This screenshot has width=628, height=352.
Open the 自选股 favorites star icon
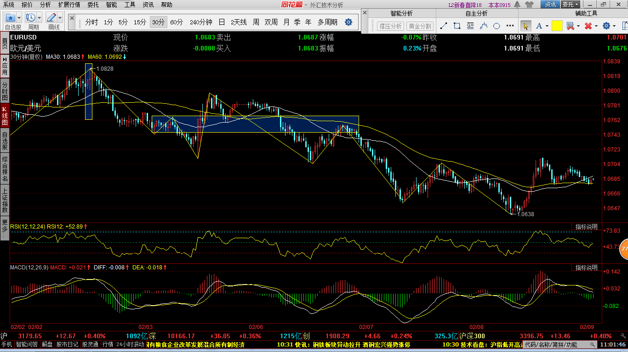pyautogui.click(x=10, y=18)
